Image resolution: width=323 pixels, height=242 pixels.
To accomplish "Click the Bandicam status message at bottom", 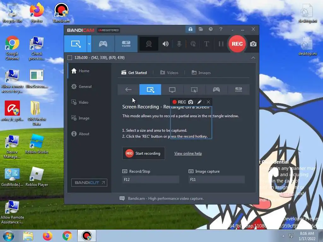I will [166, 199].
